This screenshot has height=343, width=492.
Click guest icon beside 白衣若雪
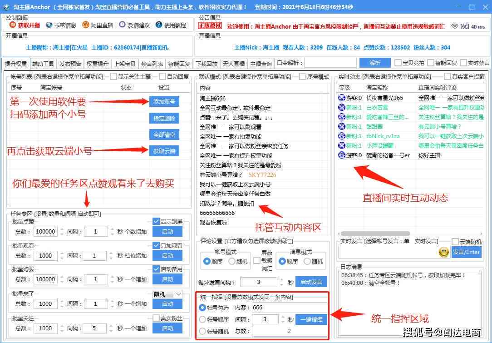(x=341, y=107)
